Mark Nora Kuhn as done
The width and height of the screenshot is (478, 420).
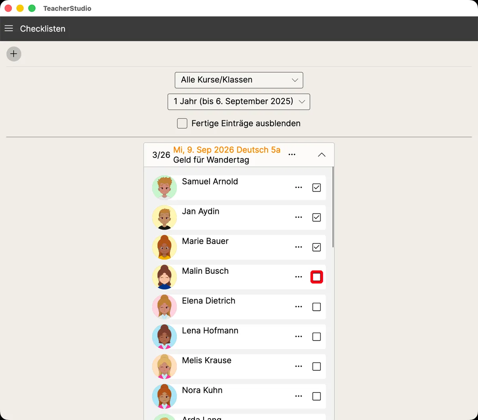[x=317, y=396]
